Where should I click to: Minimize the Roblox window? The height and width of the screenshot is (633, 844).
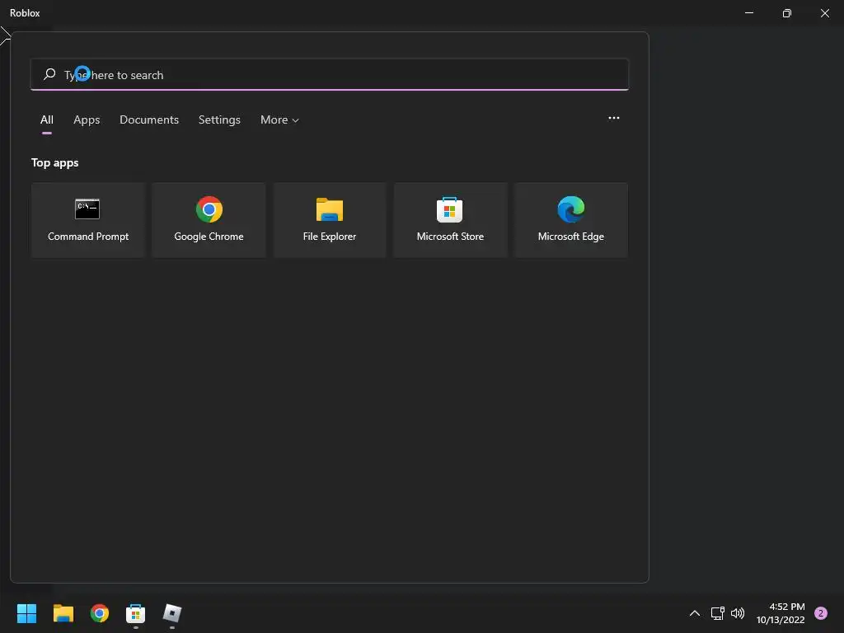[748, 13]
